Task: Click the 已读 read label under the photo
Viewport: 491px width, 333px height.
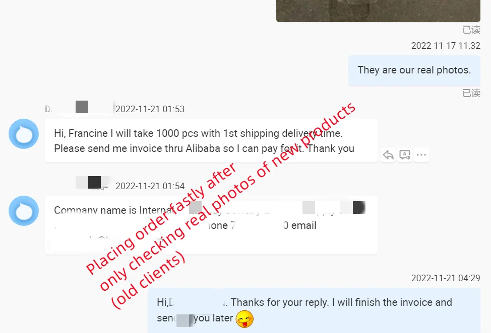Action: (471, 30)
